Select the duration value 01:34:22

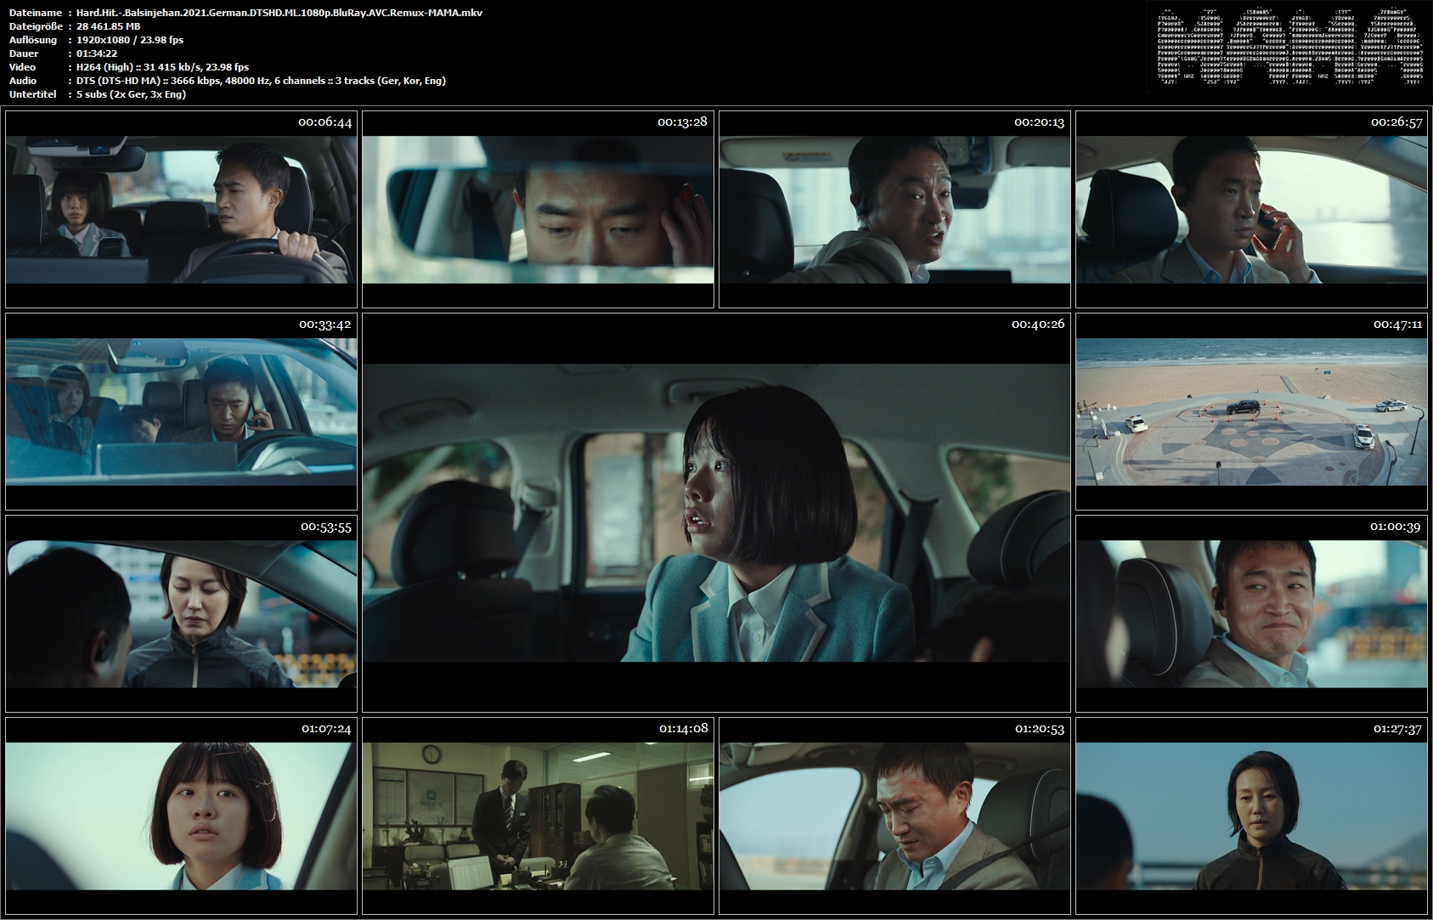click(x=97, y=54)
